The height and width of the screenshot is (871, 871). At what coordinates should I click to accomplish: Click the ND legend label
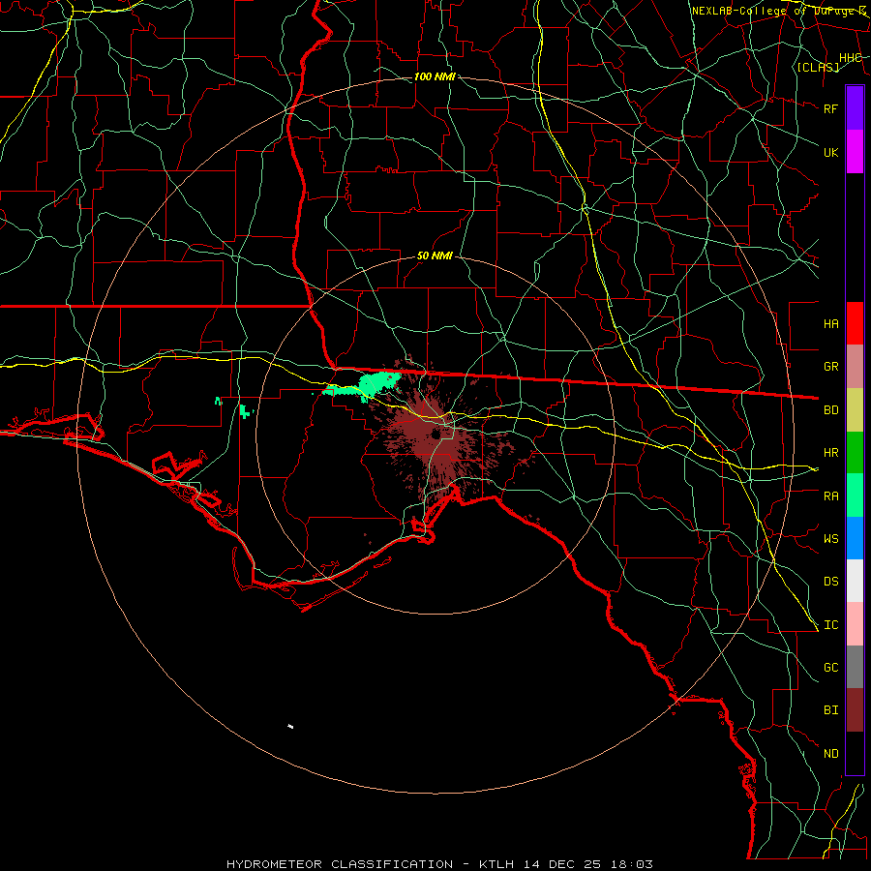click(830, 754)
